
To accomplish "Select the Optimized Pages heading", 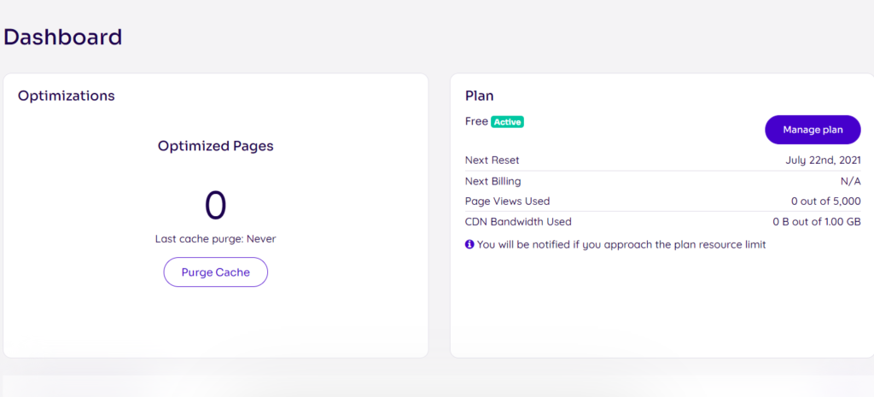I will pyautogui.click(x=216, y=146).
